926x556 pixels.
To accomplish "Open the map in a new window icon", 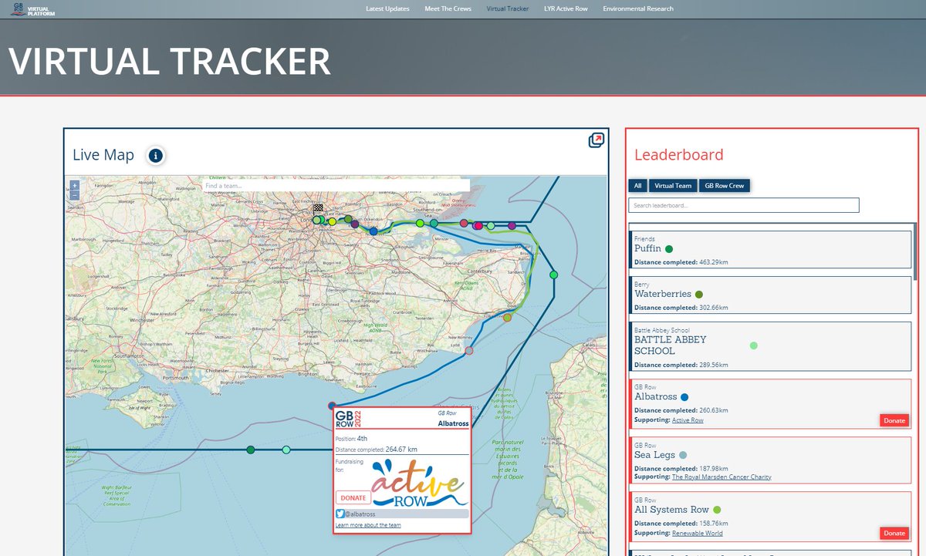I will [x=596, y=140].
